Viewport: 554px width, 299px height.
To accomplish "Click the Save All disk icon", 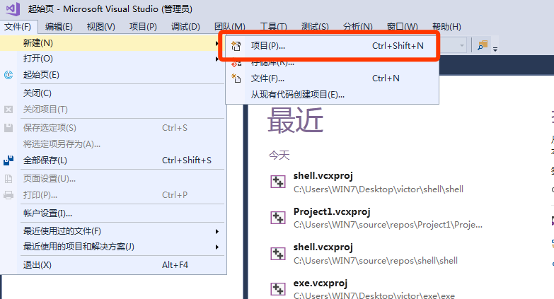I will pos(9,160).
